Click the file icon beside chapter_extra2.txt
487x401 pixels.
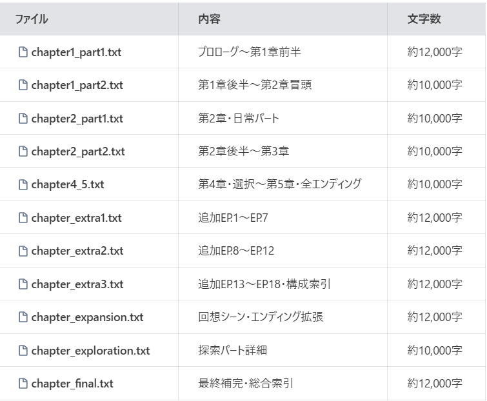point(23,251)
